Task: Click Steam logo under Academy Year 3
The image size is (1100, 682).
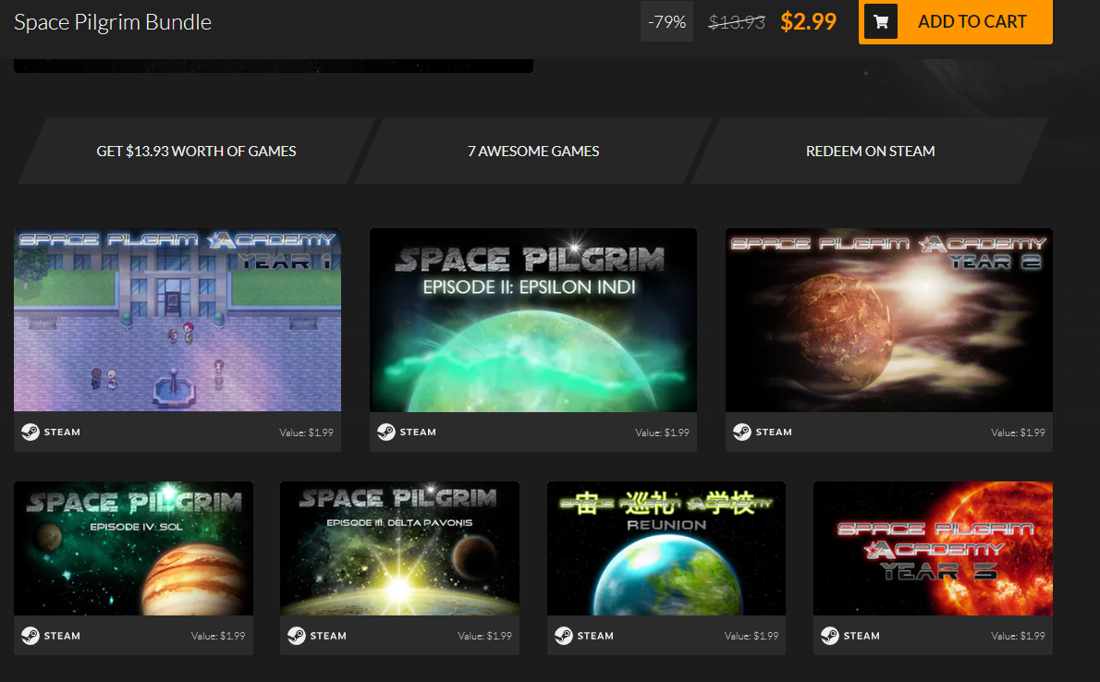Action: pyautogui.click(x=830, y=636)
